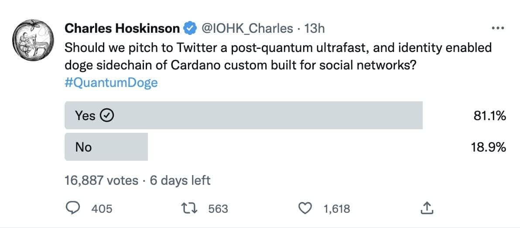Viewport: 520px width, 228px height.
Task: Click the blue verified badge
Action: [189, 29]
